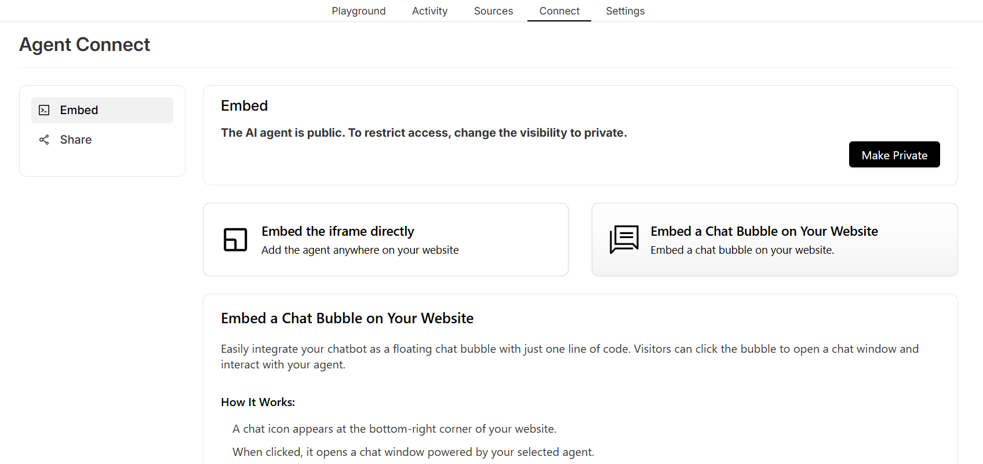Select Share in the sidebar menu
The height and width of the screenshot is (464, 983).
click(102, 140)
